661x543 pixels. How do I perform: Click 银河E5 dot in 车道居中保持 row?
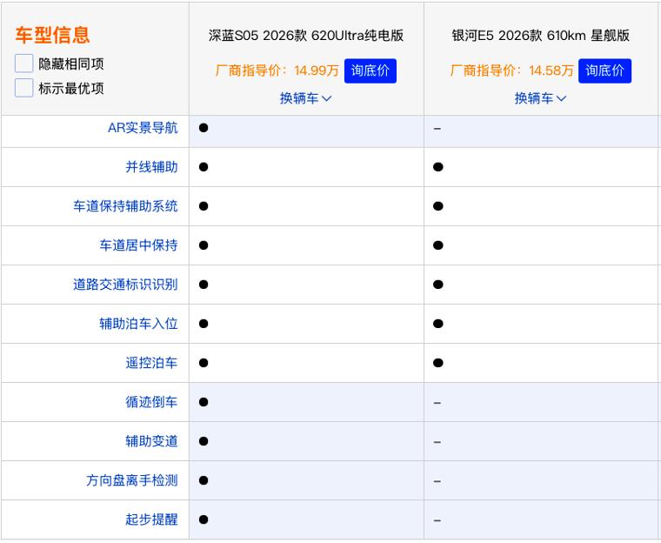tap(438, 245)
